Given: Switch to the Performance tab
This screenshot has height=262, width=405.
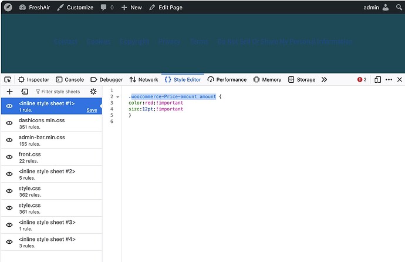Looking at the screenshot, I should pos(227,79).
